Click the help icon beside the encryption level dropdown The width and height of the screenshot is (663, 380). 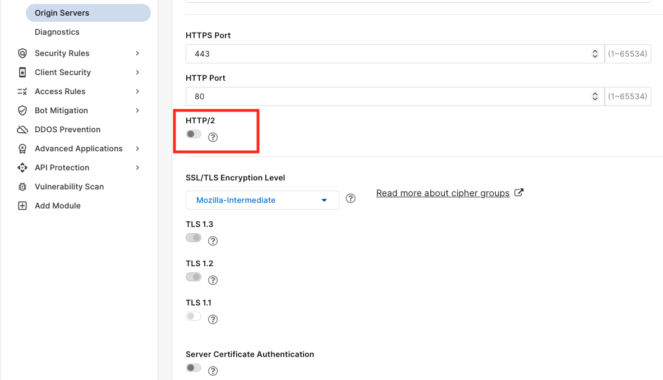click(351, 198)
